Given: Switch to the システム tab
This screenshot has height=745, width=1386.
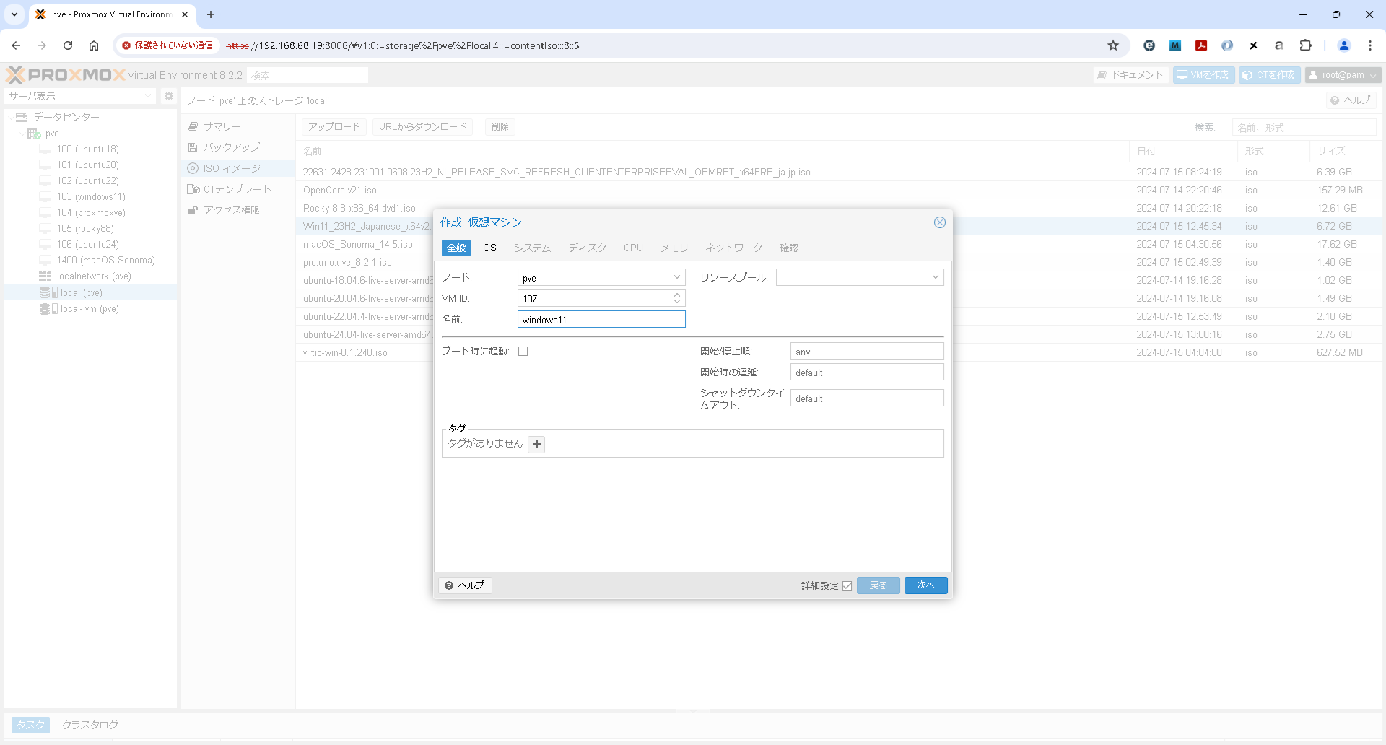Looking at the screenshot, I should pyautogui.click(x=533, y=248).
